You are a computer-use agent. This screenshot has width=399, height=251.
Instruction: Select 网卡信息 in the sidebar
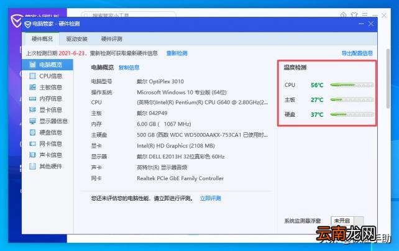[x=47, y=144]
